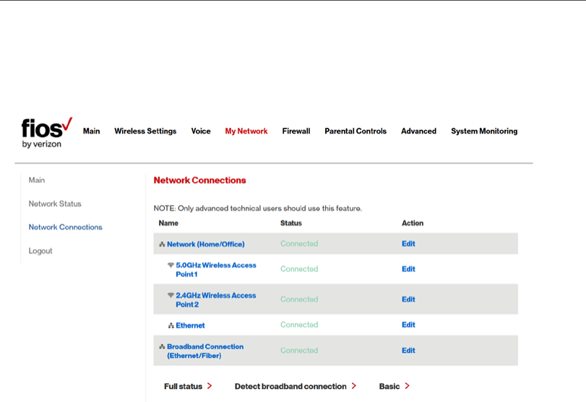Click the Fios by Verizon logo
This screenshot has height=402, width=586.
(x=47, y=133)
